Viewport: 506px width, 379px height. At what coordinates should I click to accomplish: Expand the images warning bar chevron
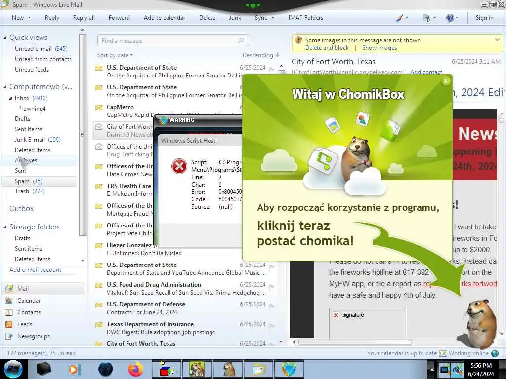coord(497,40)
